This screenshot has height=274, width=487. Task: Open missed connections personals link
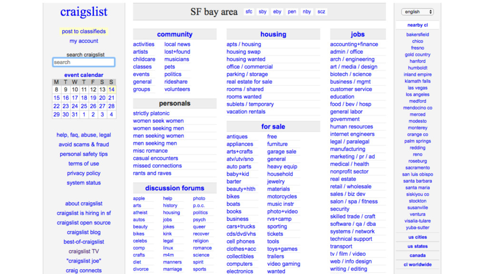click(x=157, y=166)
